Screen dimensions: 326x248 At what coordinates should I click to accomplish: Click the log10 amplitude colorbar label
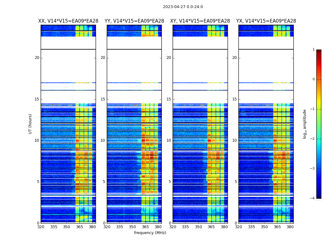pyautogui.click(x=305, y=124)
